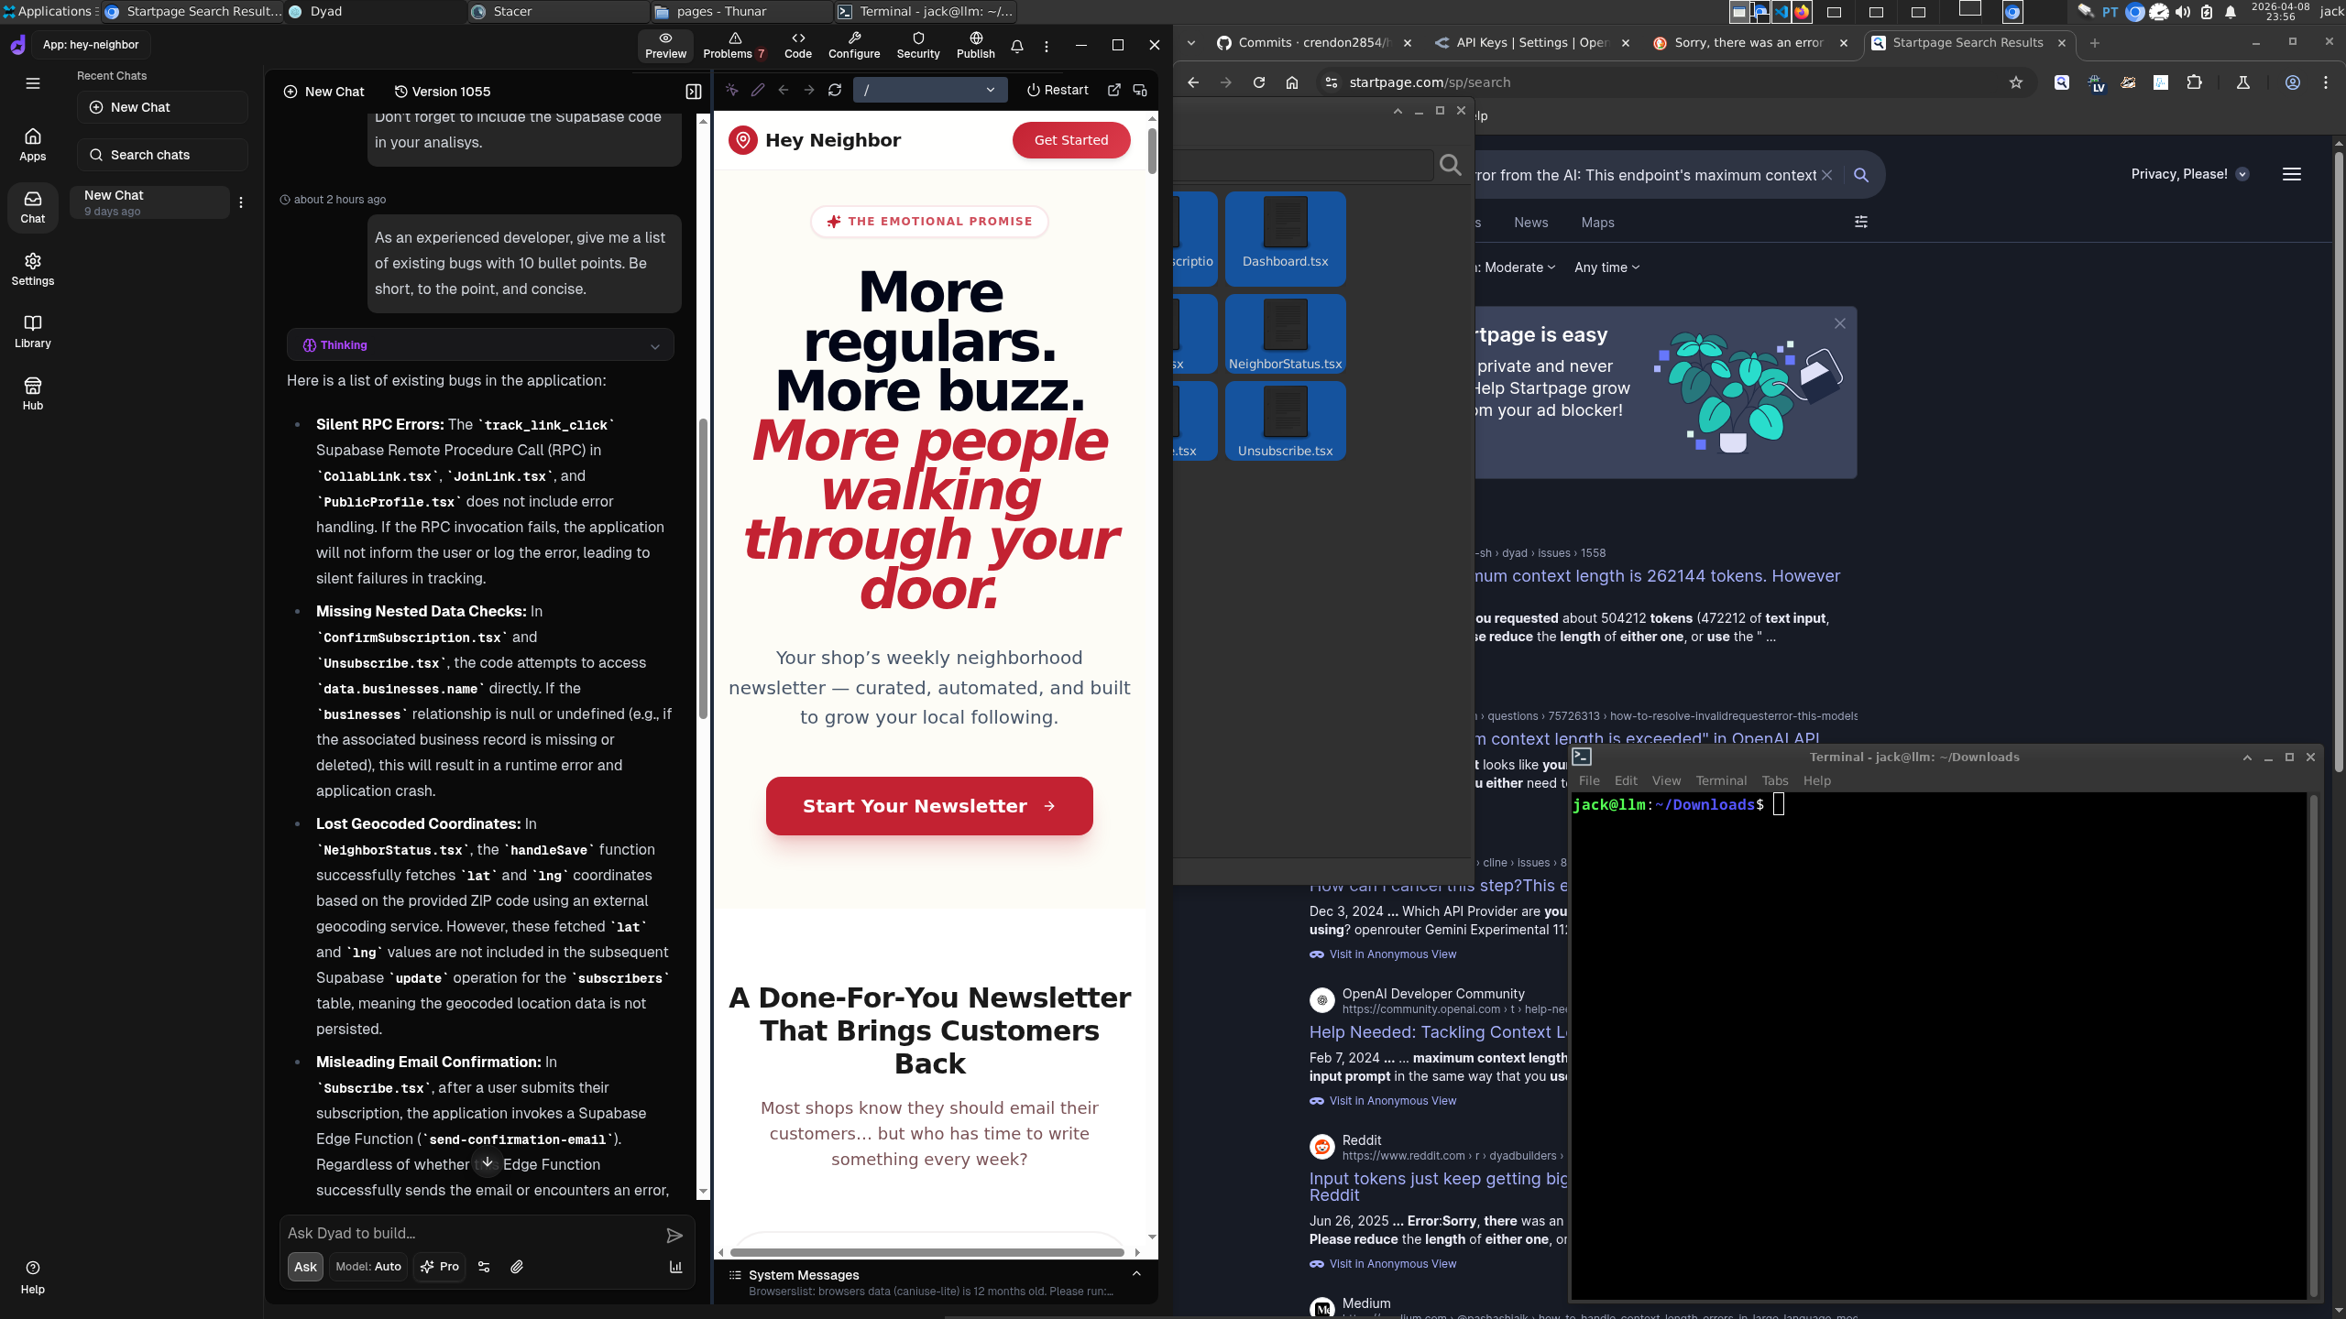
Task: Click the Restart button in preview toolbar
Action: point(1058,90)
